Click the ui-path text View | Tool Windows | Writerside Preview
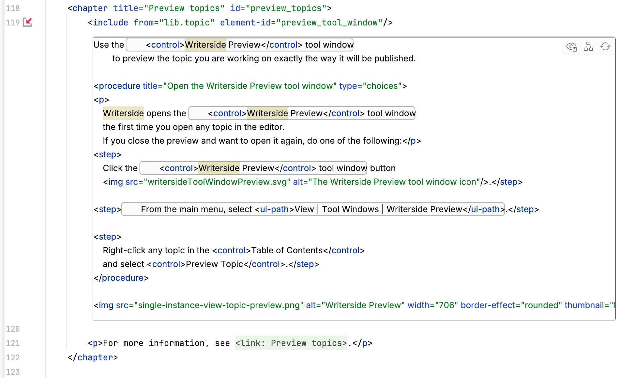 tap(378, 209)
